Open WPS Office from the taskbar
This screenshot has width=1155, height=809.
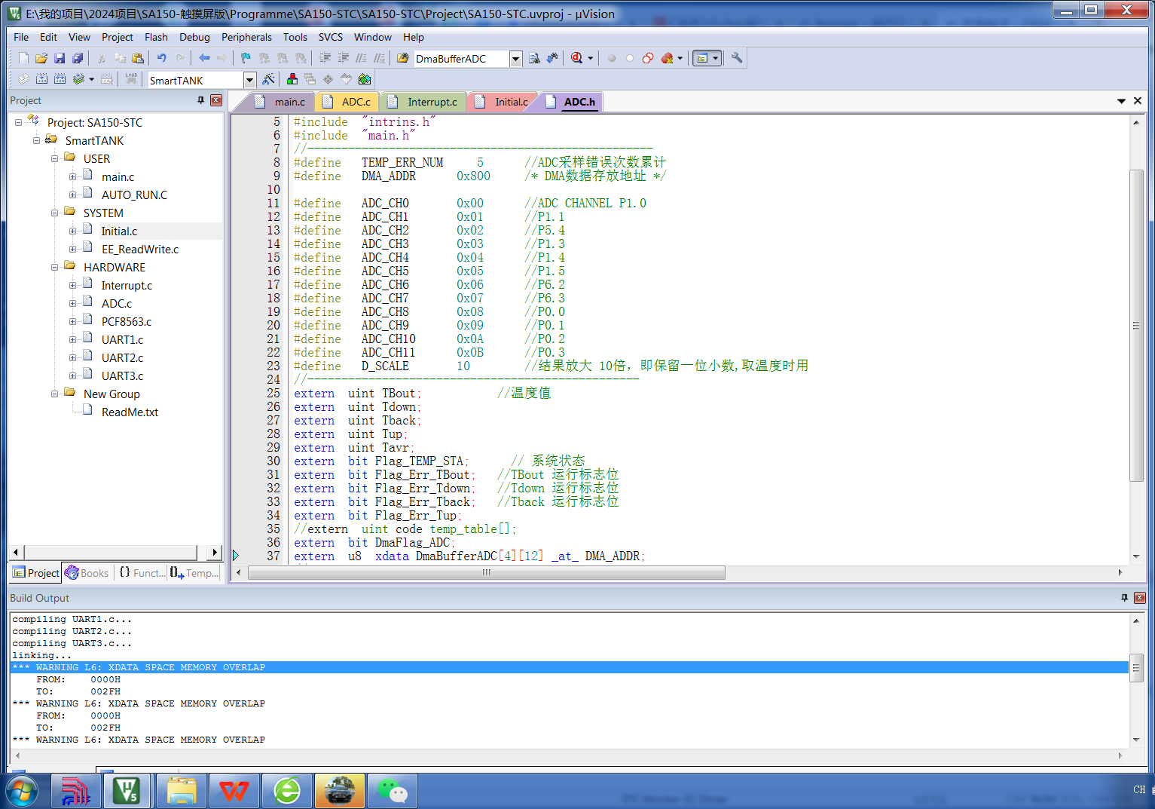234,791
